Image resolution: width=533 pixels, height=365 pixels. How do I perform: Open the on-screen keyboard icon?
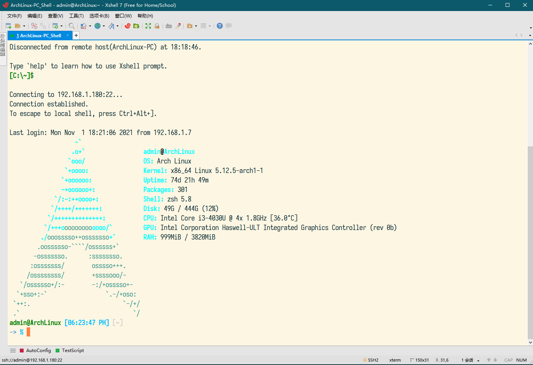169,26
